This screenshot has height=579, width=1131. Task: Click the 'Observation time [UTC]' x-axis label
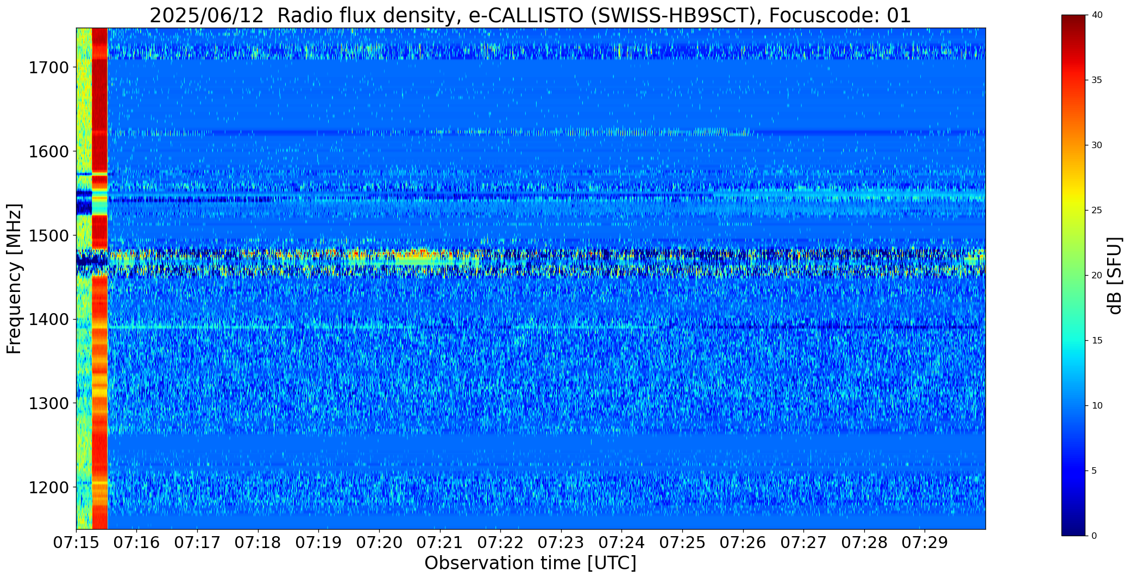(530, 563)
